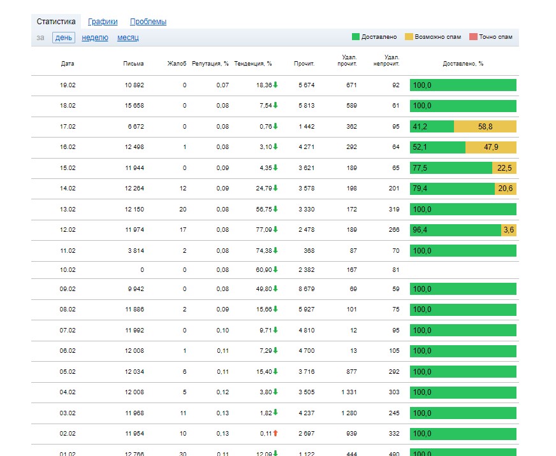The image size is (556, 456).
Task: Click the 100,0 delivery bar for 19.02
Action: tap(463, 85)
